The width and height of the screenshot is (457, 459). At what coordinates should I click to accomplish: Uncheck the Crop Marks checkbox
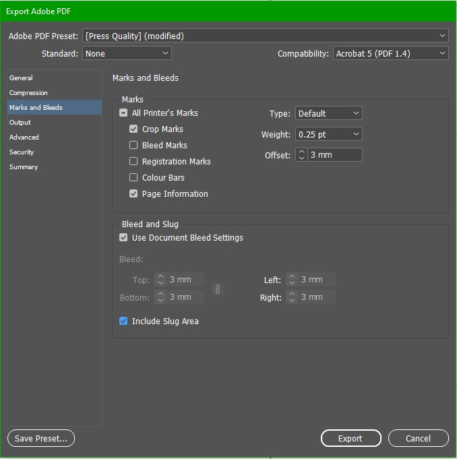[133, 129]
